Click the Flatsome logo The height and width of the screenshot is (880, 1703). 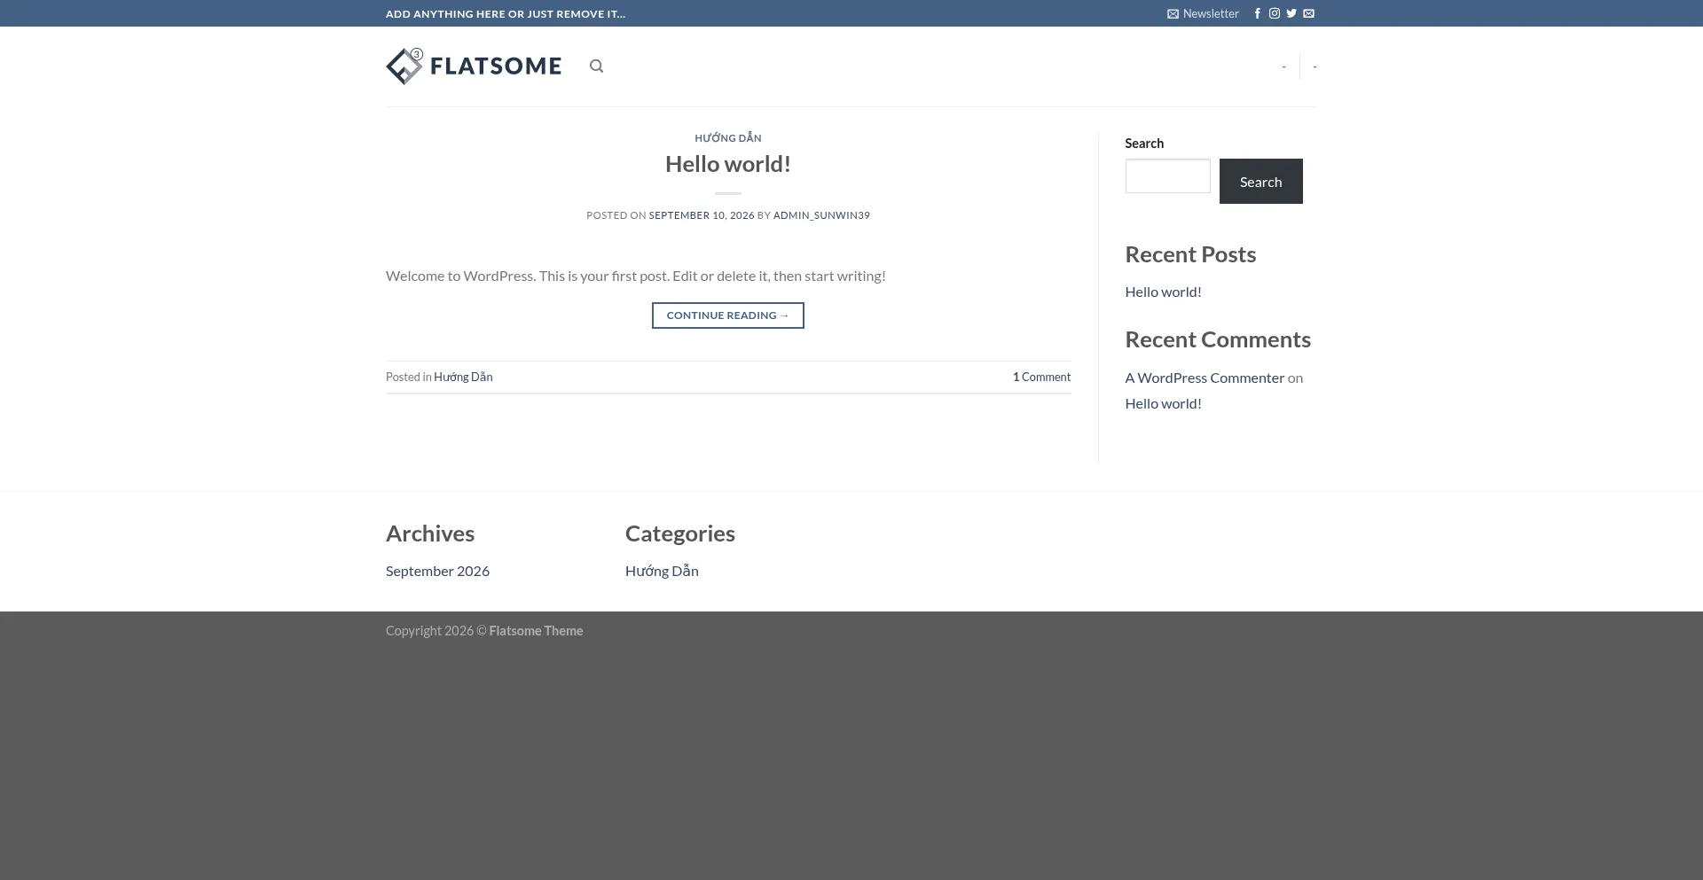pos(474,66)
